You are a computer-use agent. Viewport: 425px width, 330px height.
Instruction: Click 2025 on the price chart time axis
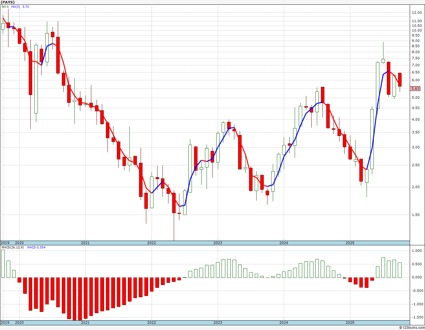pyautogui.click(x=350, y=243)
